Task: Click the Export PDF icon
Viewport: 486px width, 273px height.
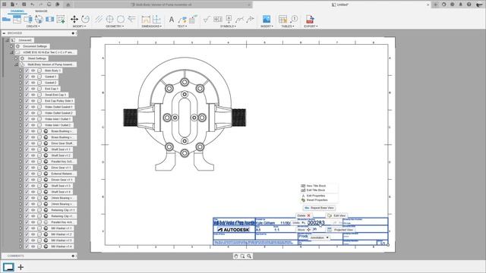Action: (310, 19)
